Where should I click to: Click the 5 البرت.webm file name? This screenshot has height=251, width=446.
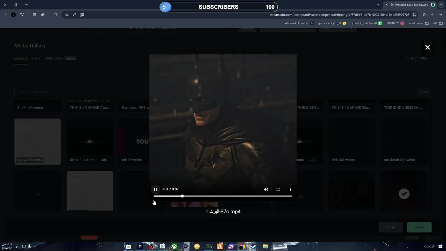pyautogui.click(x=30, y=107)
